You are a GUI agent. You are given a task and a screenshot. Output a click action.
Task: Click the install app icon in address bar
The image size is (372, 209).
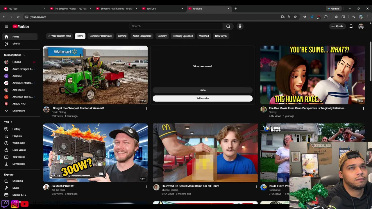282,17
